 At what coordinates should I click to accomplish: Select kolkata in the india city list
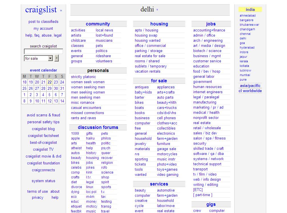coord(244,66)
